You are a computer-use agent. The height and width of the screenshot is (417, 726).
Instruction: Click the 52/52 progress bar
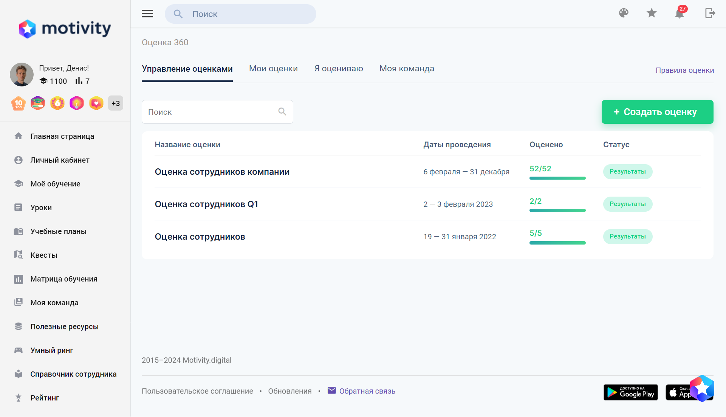coord(557,178)
